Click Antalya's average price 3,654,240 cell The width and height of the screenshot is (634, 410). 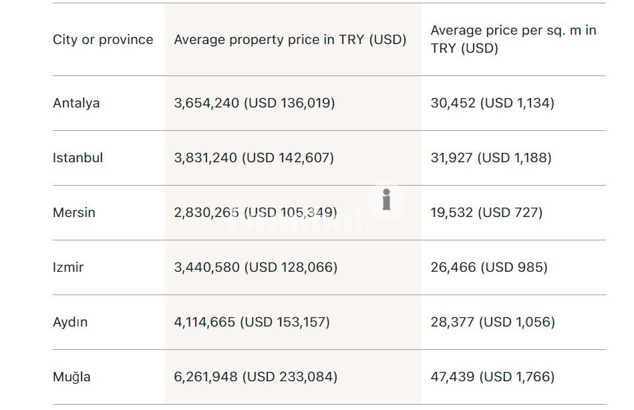pyautogui.click(x=255, y=103)
